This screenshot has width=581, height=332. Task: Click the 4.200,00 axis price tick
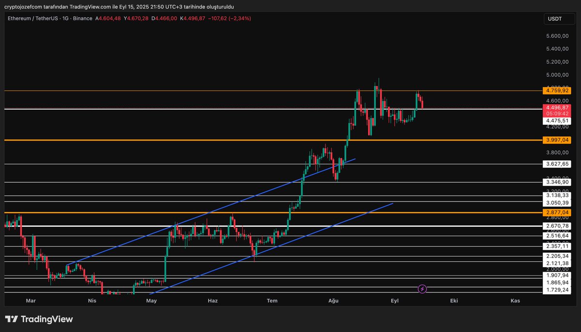pyautogui.click(x=557, y=127)
